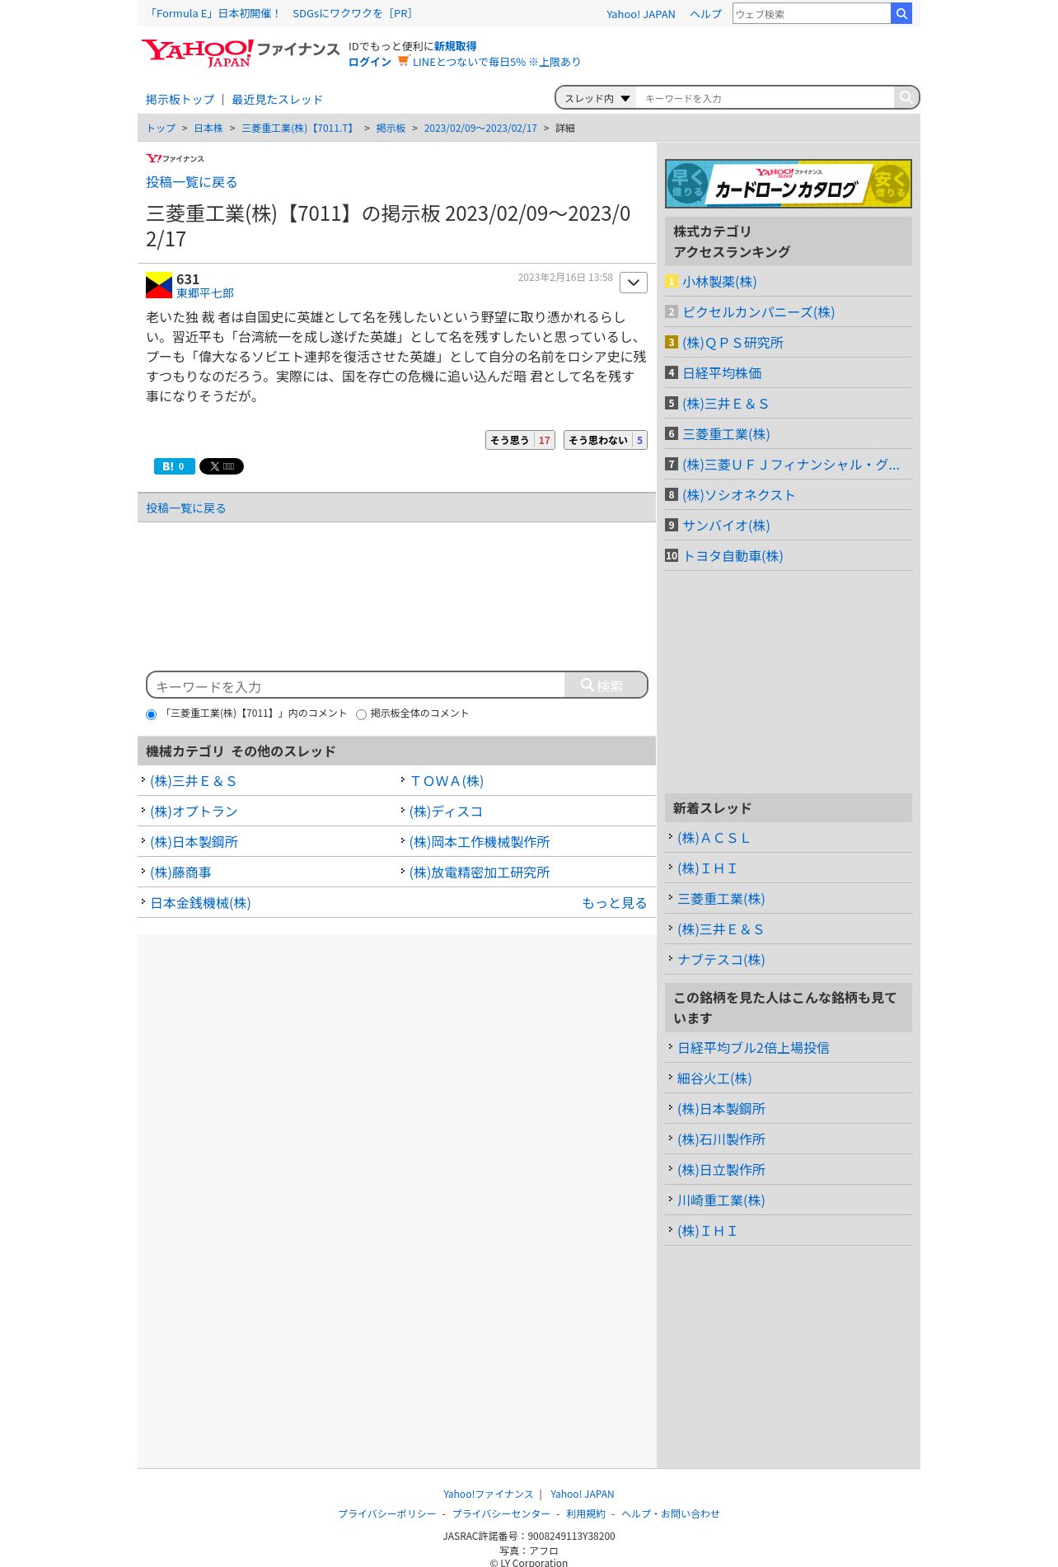Image resolution: width=1058 pixels, height=1567 pixels.
Task: Open footer ヘルプ・お問い合わせ link
Action: point(671,1513)
